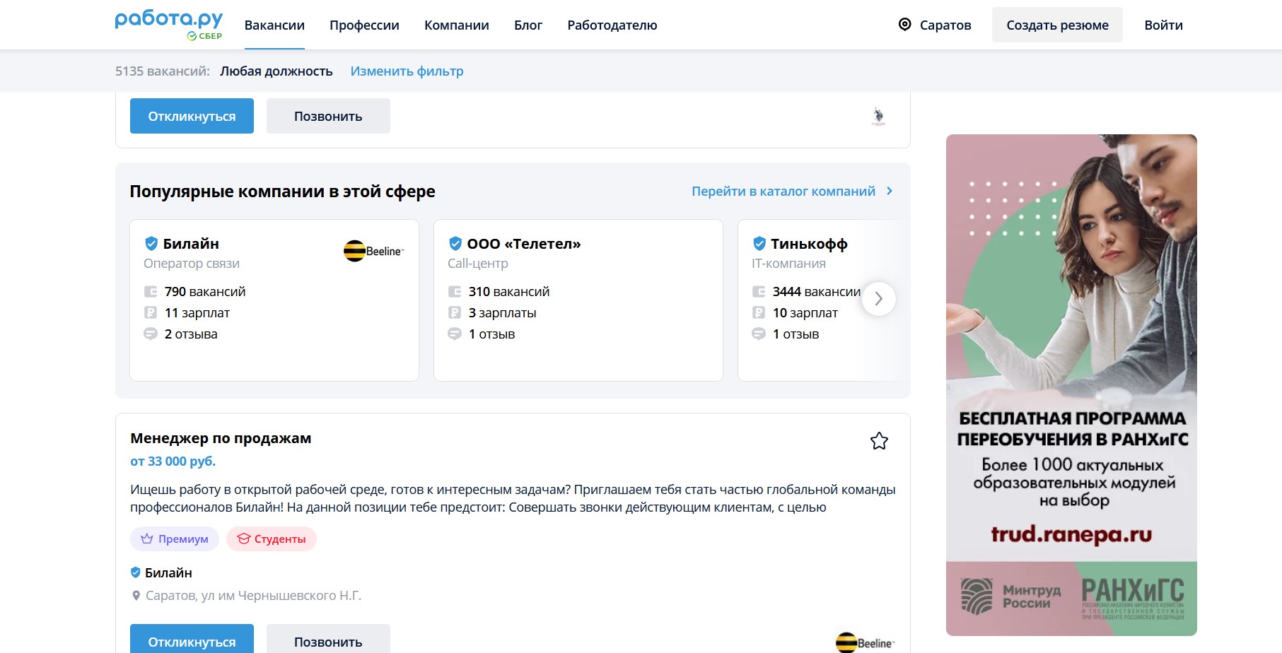Click Билайн employer name in vacancy
Image resolution: width=1282 pixels, height=653 pixels.
pyautogui.click(x=168, y=572)
